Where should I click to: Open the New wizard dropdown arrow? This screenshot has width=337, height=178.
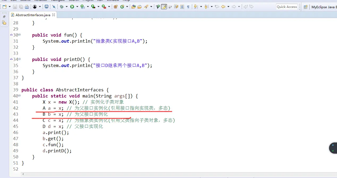10,7
